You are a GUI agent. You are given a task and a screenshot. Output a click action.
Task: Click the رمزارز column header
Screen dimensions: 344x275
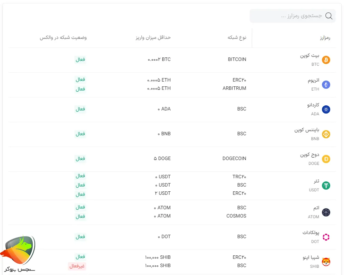click(325, 38)
